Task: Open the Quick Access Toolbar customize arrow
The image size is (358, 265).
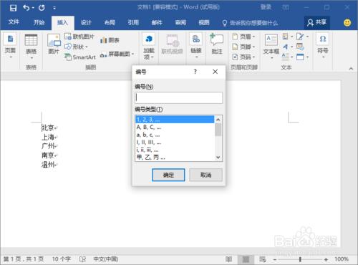Action: (54, 8)
